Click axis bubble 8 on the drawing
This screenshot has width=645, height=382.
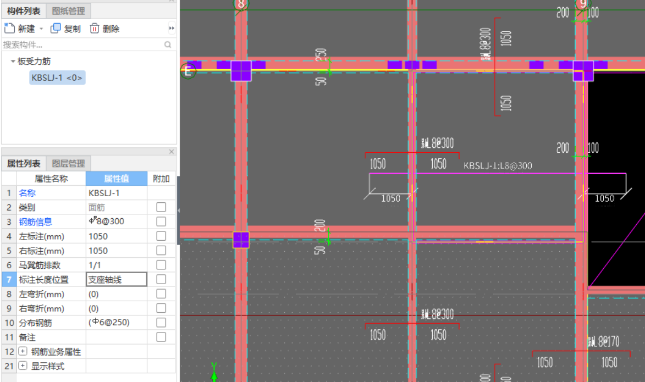pos(241,4)
